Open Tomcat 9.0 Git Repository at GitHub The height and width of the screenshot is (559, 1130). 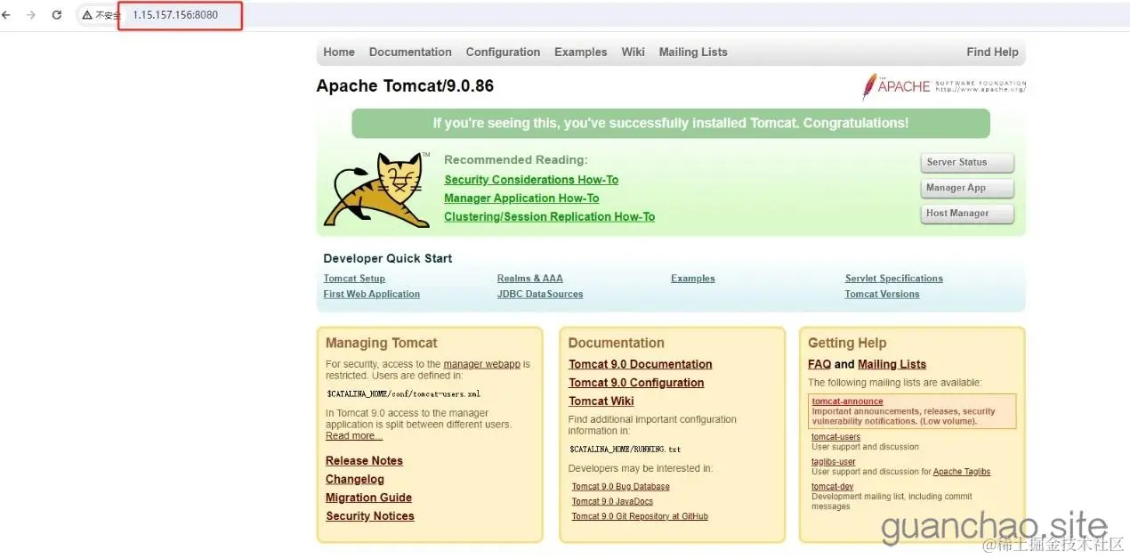point(640,516)
